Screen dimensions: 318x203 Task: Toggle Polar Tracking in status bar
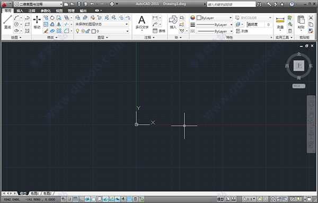click(x=87, y=199)
